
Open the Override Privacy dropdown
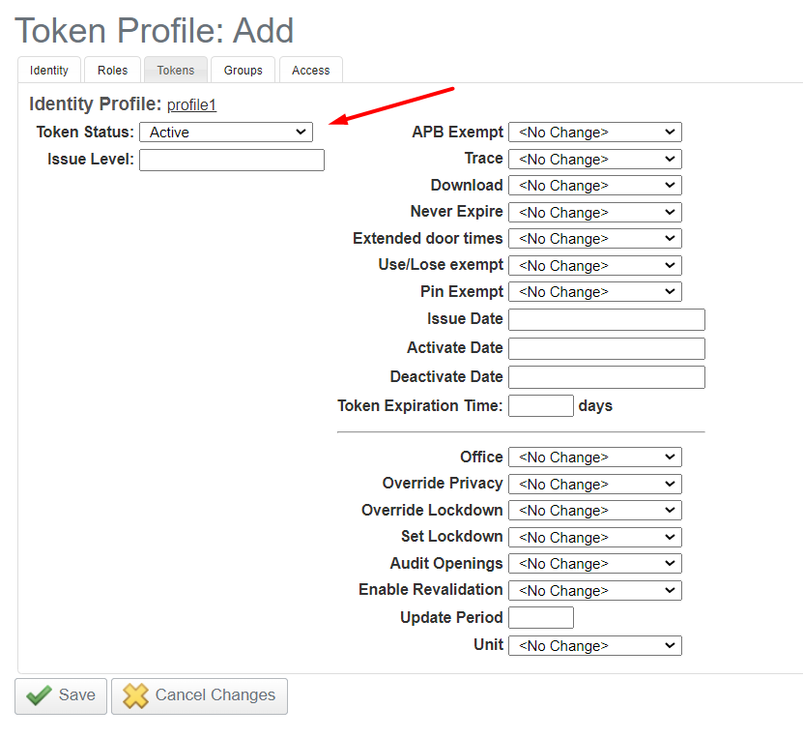coord(594,484)
